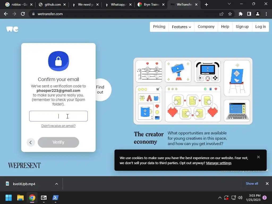Screen dimensions: 272x204
Task: Expand the Features dropdown menu
Action: point(181,27)
